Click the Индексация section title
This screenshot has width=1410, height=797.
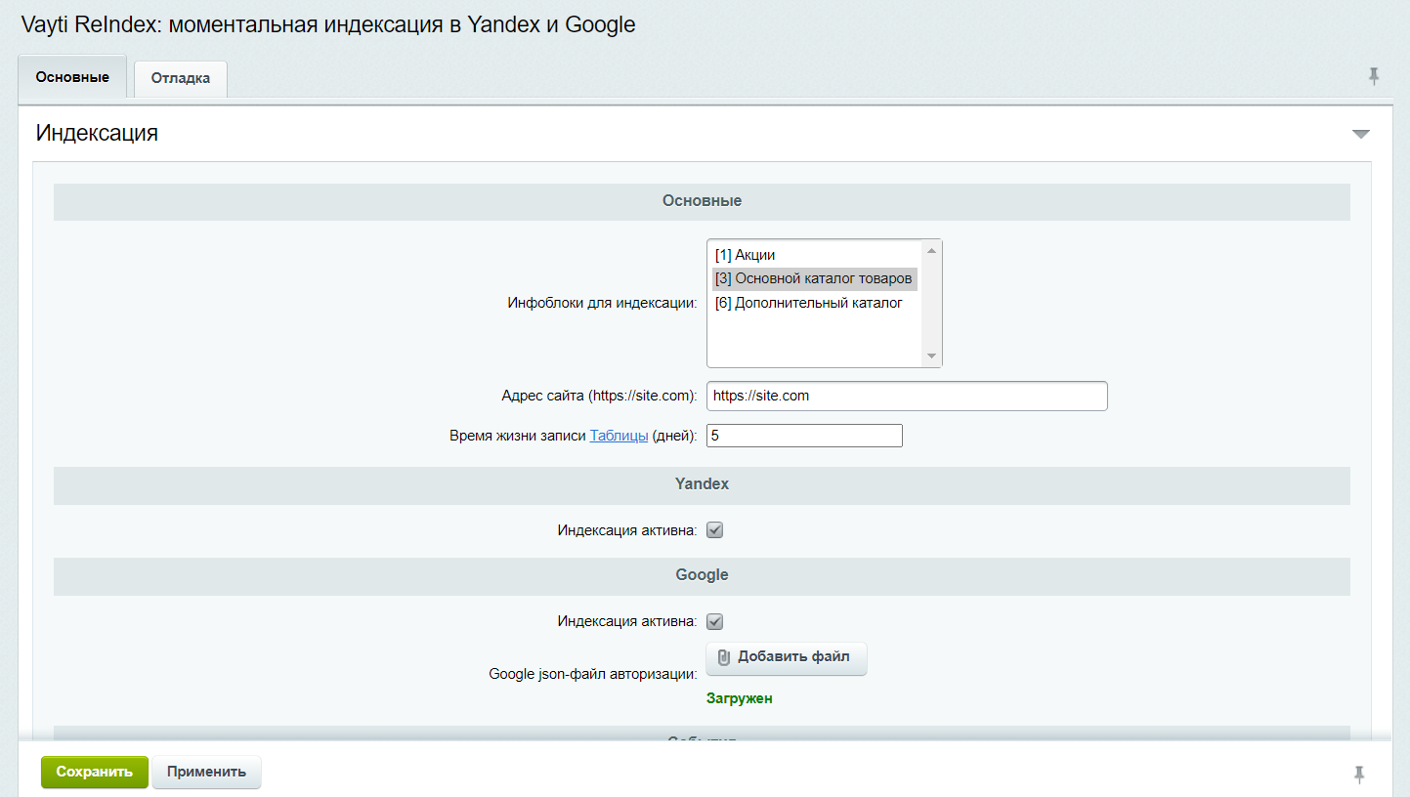(x=97, y=133)
